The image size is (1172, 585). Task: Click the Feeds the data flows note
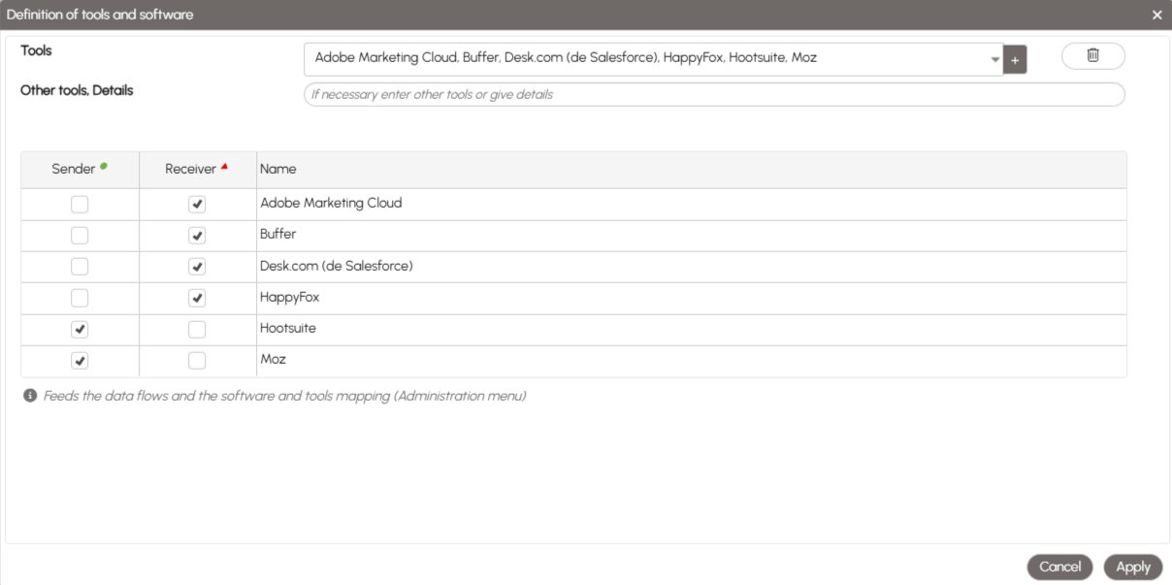(284, 397)
